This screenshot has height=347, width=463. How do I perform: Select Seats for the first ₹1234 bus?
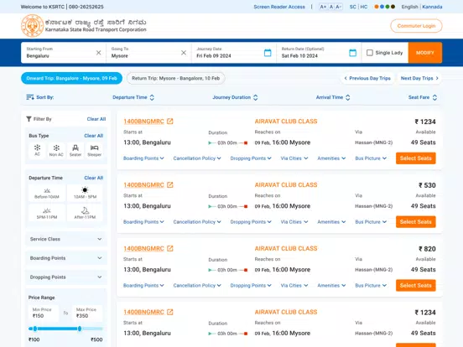pos(416,158)
